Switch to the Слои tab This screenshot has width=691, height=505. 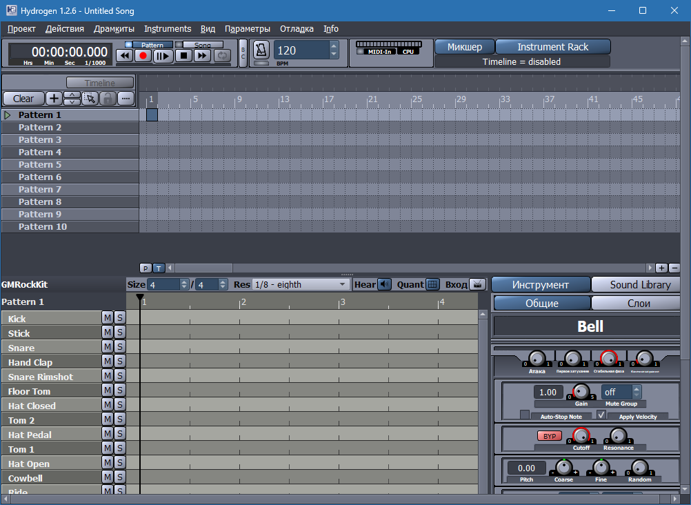(636, 304)
